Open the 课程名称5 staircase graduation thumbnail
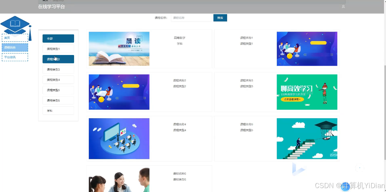The width and height of the screenshot is (386, 192). [x=307, y=139]
